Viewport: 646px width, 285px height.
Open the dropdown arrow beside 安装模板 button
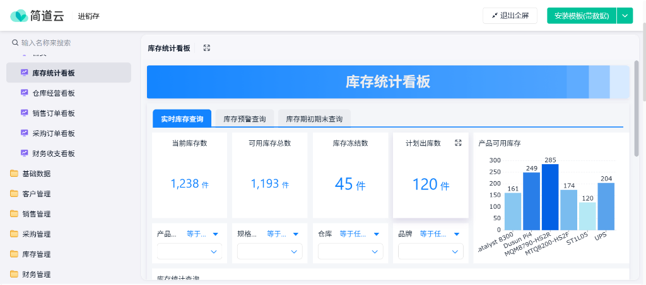(625, 16)
